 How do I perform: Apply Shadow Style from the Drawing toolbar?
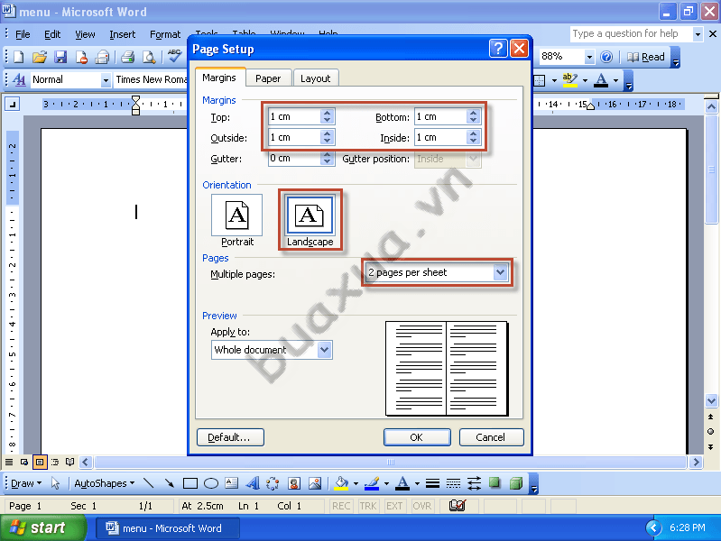(495, 482)
